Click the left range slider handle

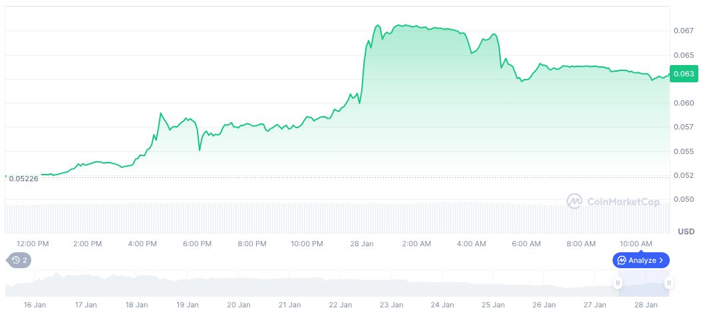pos(618,283)
